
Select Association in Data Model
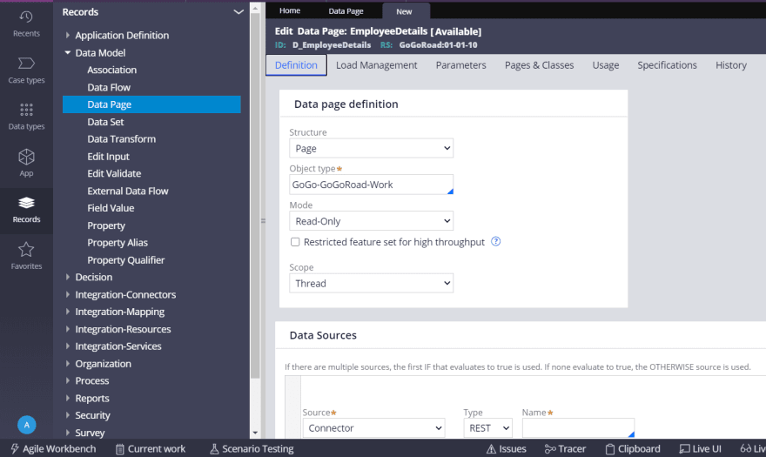pyautogui.click(x=112, y=70)
